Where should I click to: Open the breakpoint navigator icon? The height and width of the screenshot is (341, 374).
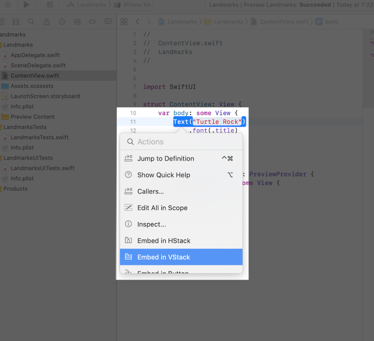92,22
